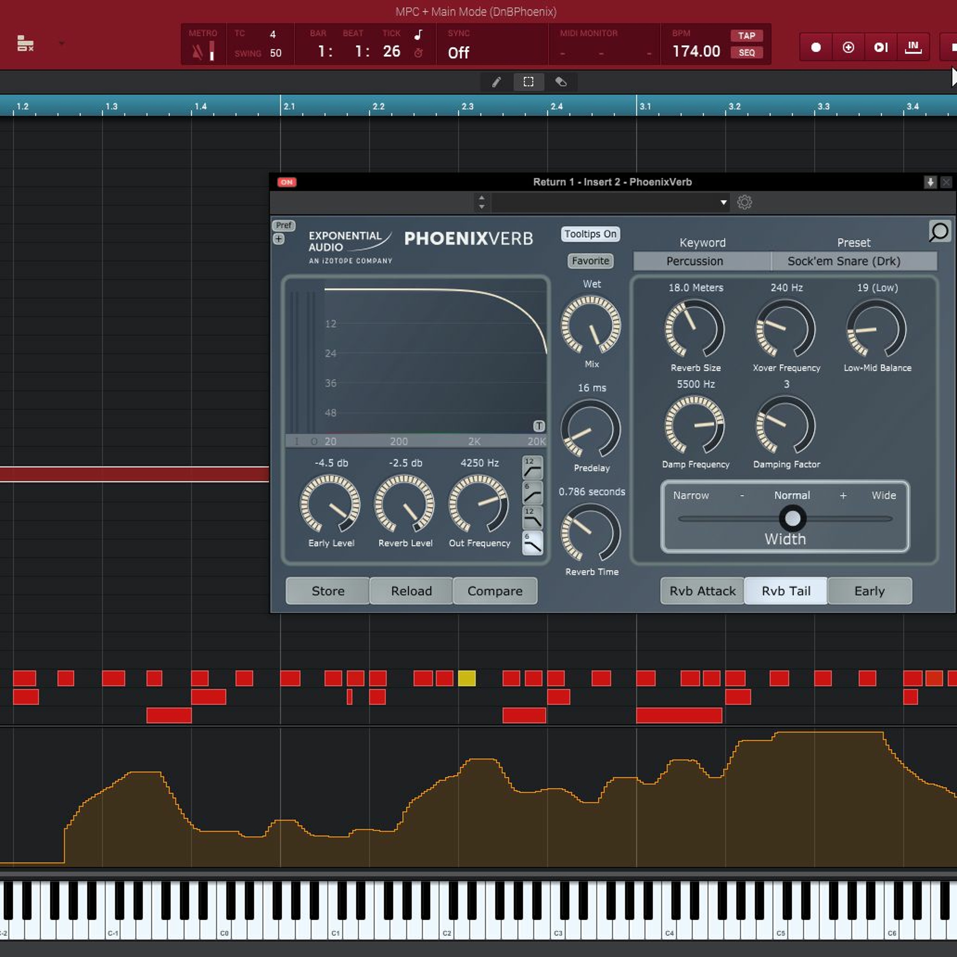Toggle the metronome icon
Screen dimensions: 957x957
[x=197, y=51]
